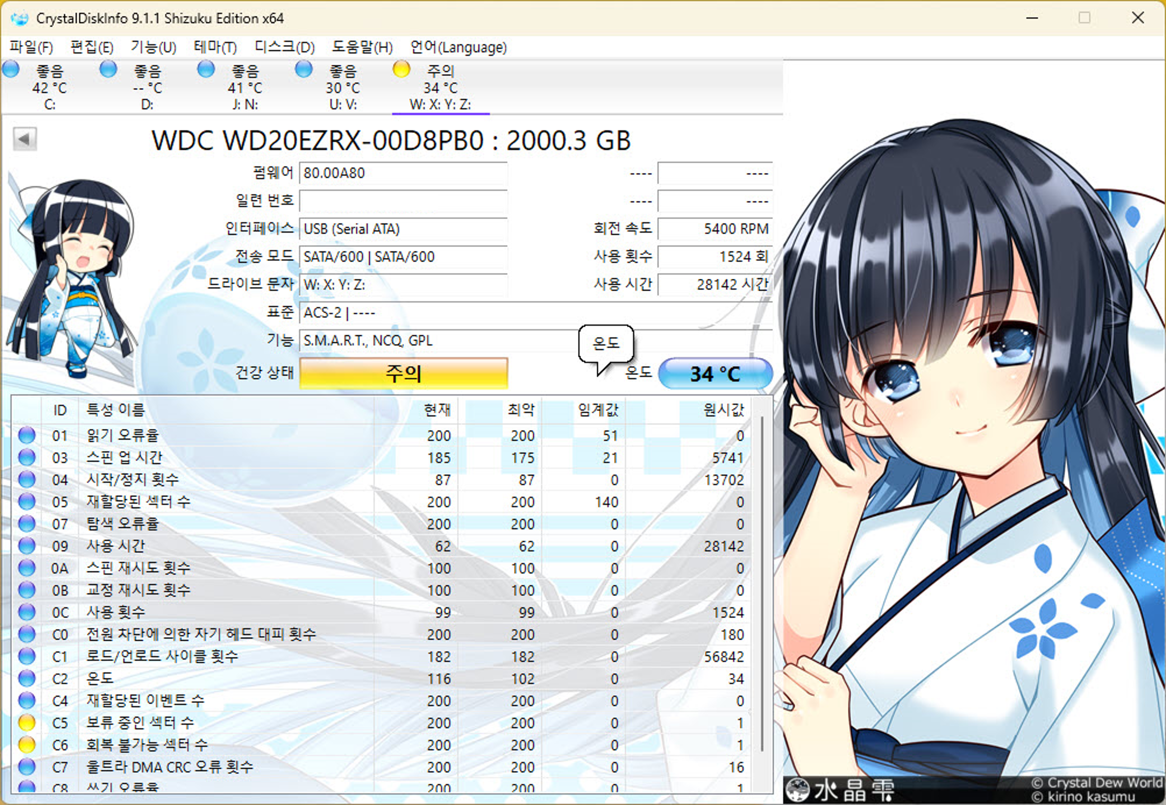This screenshot has width=1166, height=805.
Task: Select the W: X: Y: Z: disk tab
Action: (x=441, y=87)
